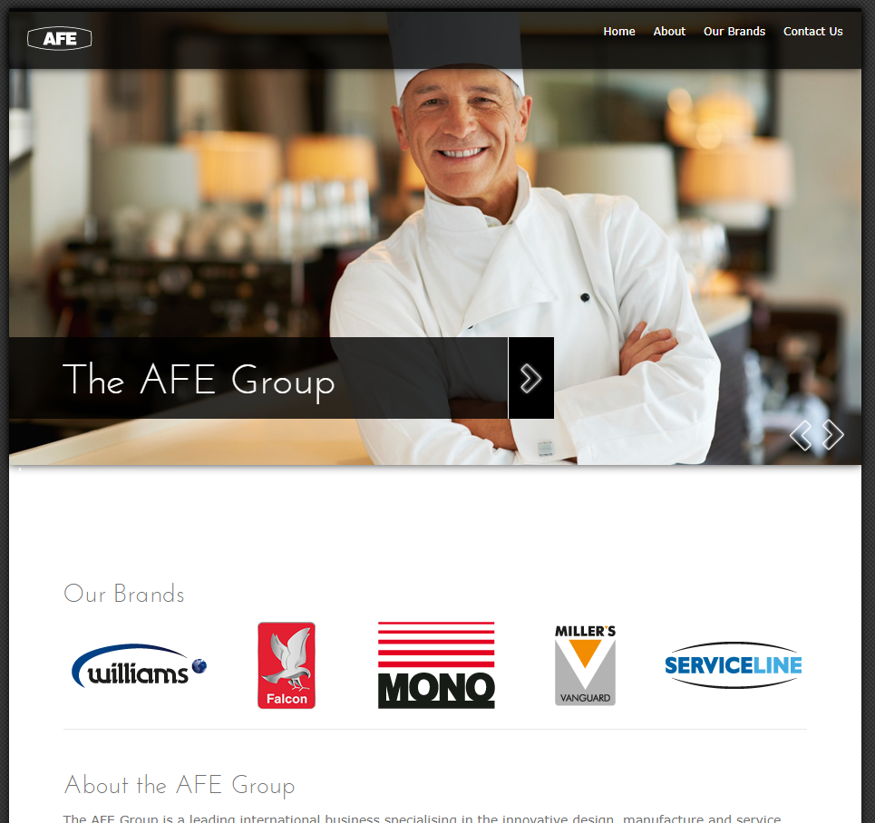875x823 pixels.
Task: Go to the Home page
Action: [x=619, y=32]
